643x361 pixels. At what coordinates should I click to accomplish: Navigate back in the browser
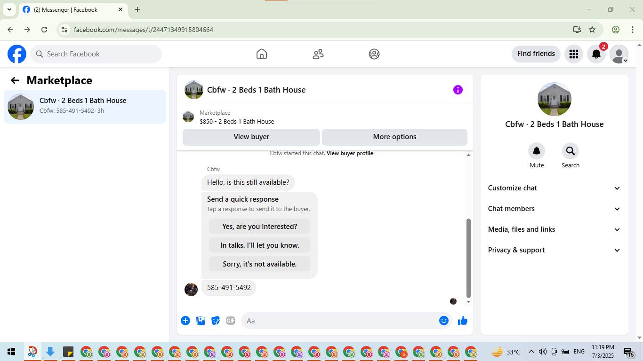click(x=10, y=30)
